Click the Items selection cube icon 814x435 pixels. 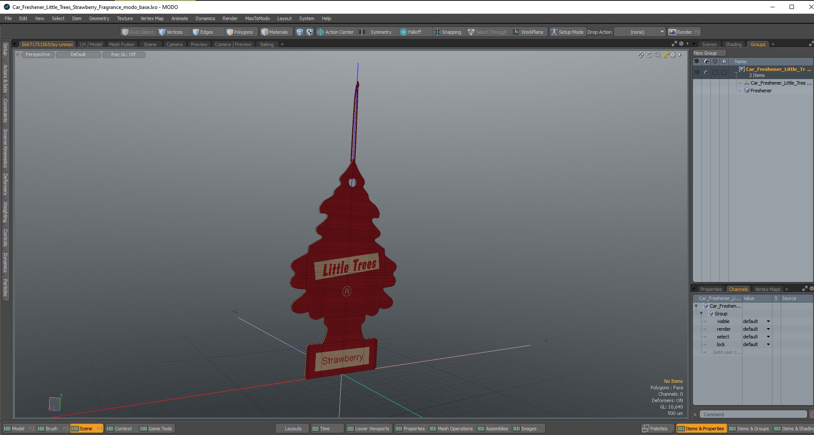click(300, 32)
